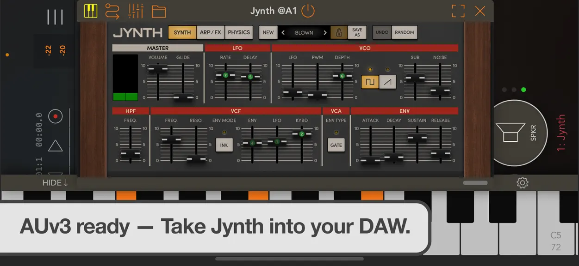Adjust the KYBD slider

(x=302, y=134)
